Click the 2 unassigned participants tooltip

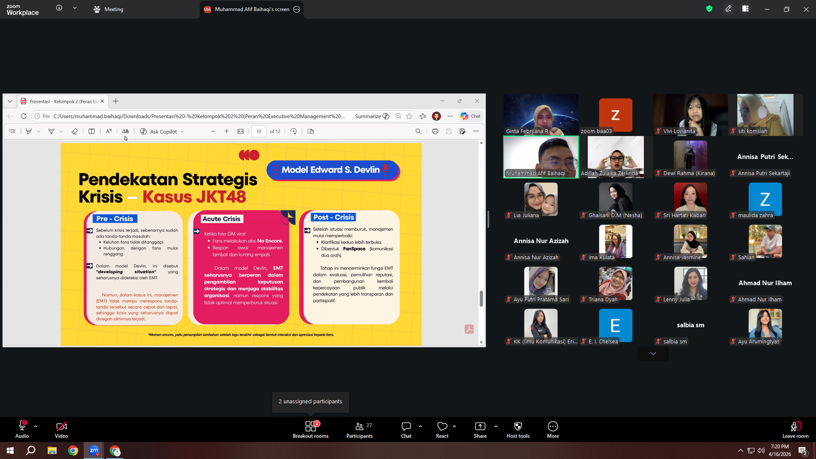[x=311, y=402]
